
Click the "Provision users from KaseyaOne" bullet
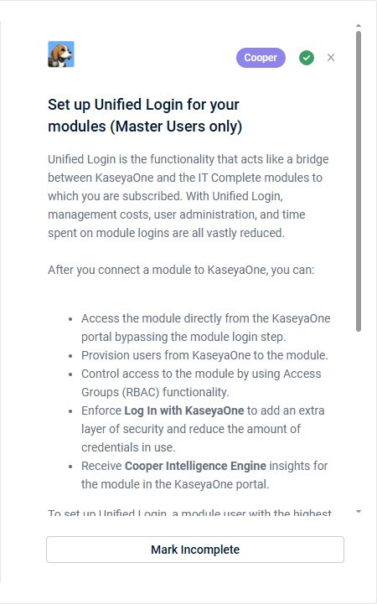pyautogui.click(x=204, y=355)
